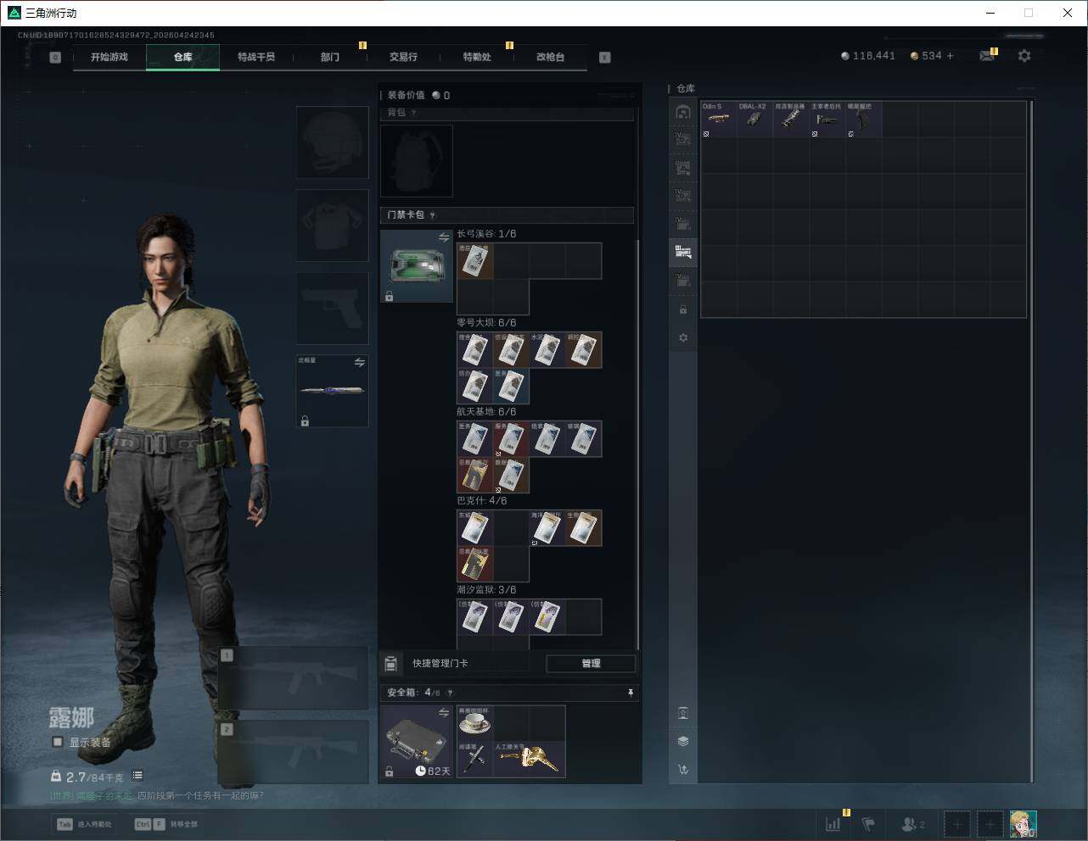The image size is (1088, 841).
Task: Select the green access card case
Action: [x=417, y=266]
